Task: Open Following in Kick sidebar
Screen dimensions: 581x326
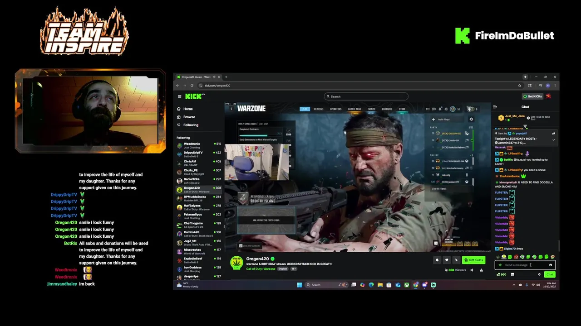Action: [x=199, y=125]
